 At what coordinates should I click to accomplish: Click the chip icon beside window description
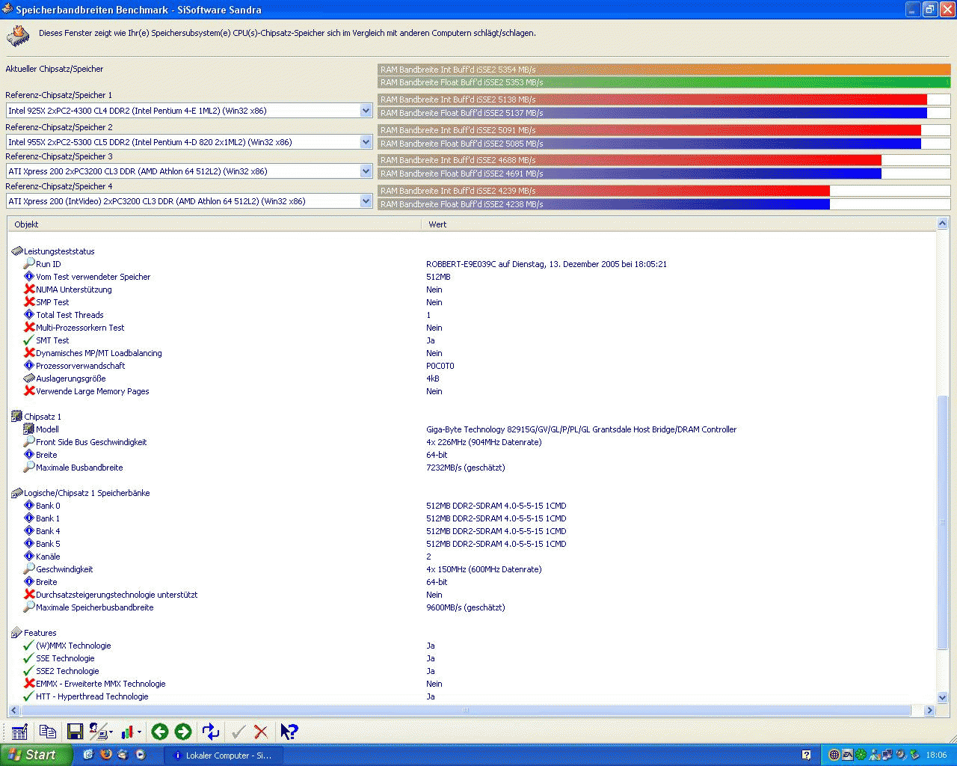coord(18,35)
